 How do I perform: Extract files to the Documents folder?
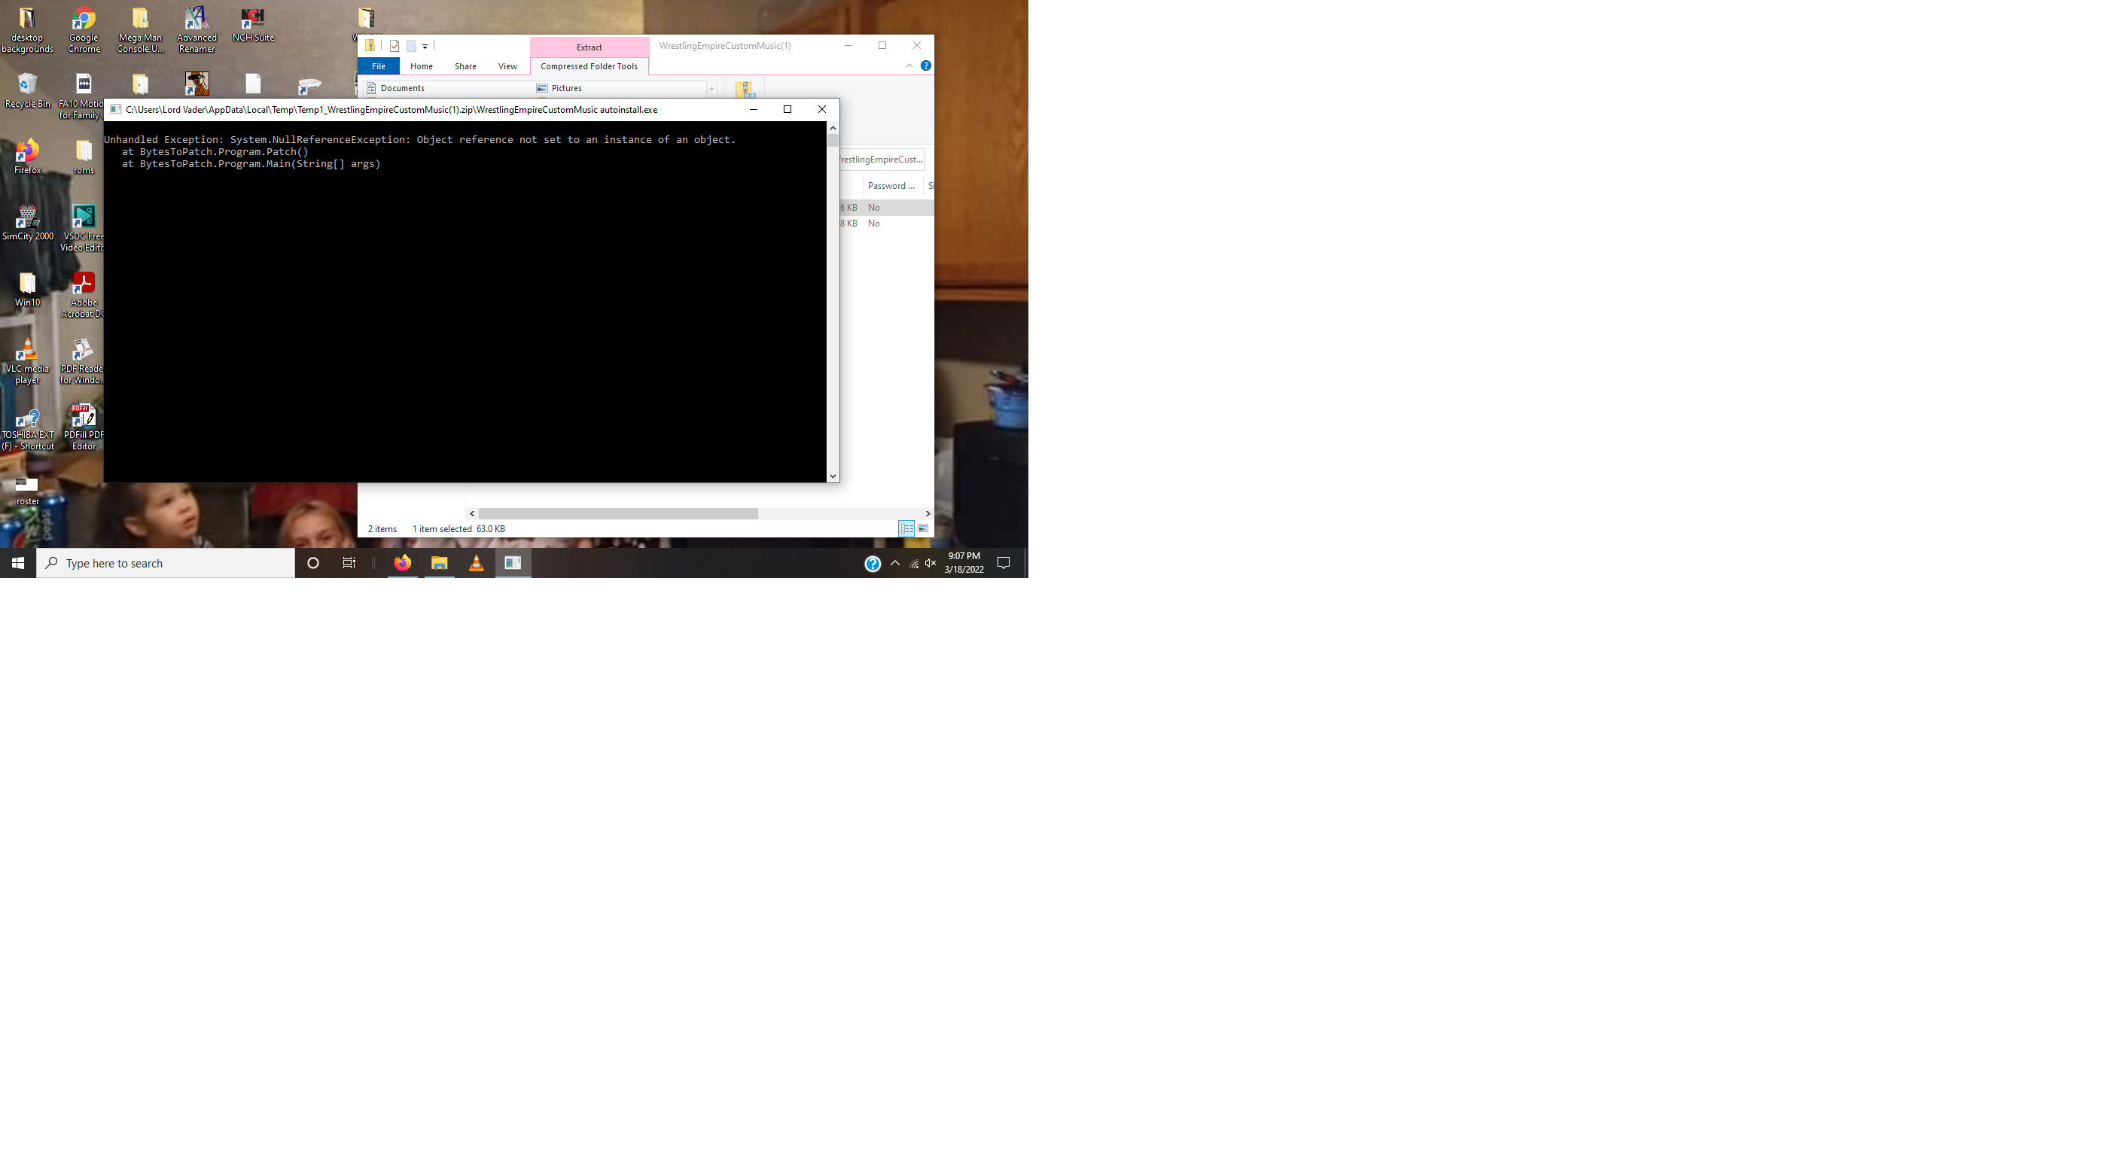tap(404, 87)
